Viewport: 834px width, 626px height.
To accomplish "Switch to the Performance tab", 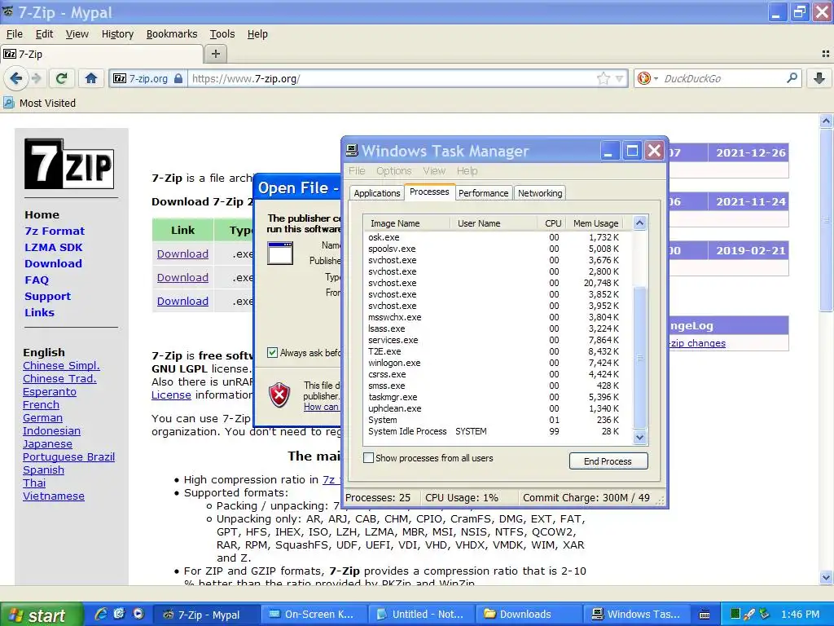I will coord(483,193).
